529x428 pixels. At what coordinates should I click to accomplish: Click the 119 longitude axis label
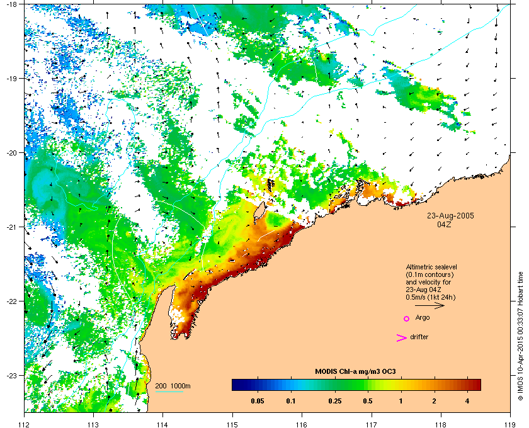click(510, 424)
